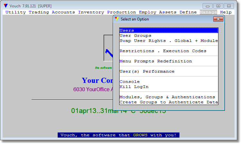The width and height of the screenshot is (241, 144).
Task: Select the Users option
Action: click(169, 30)
